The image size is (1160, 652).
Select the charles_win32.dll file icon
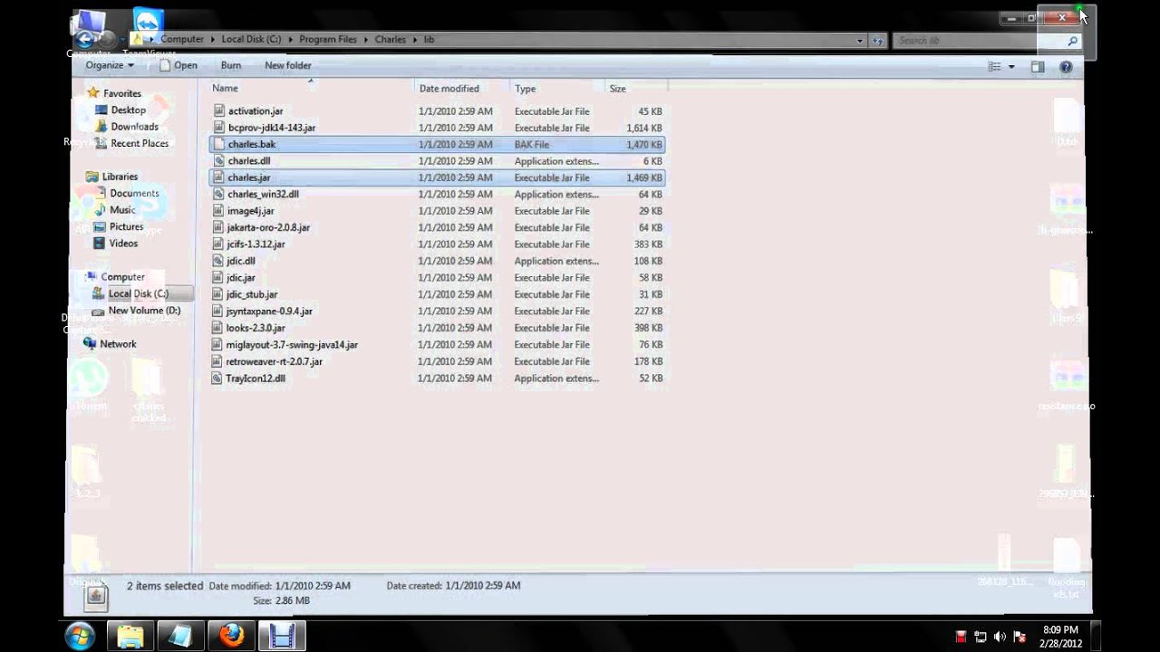coord(218,195)
